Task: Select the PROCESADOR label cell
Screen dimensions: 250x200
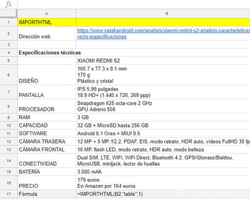Action: point(47,106)
